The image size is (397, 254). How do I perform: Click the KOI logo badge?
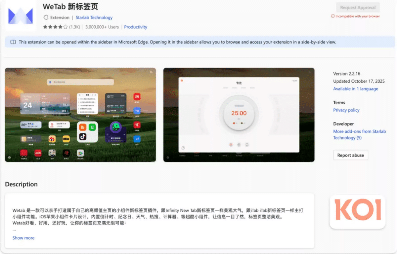[x=357, y=212]
